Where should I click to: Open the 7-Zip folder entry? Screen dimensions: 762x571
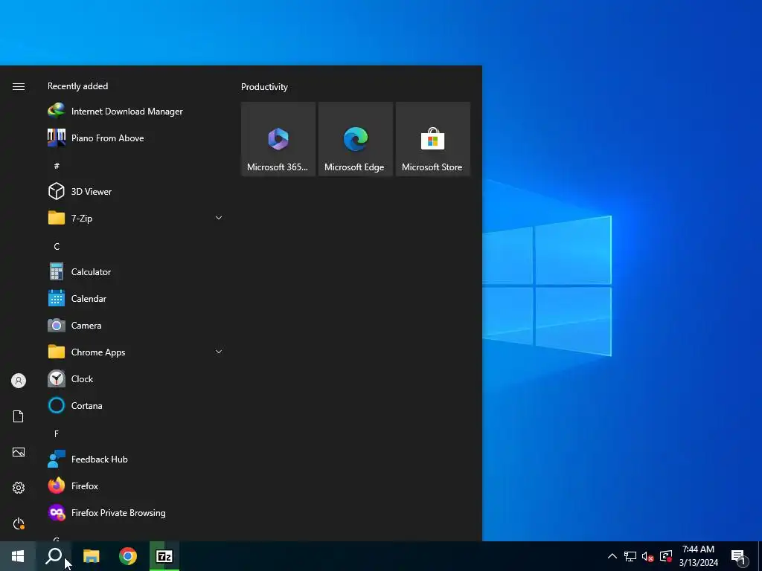point(135,218)
